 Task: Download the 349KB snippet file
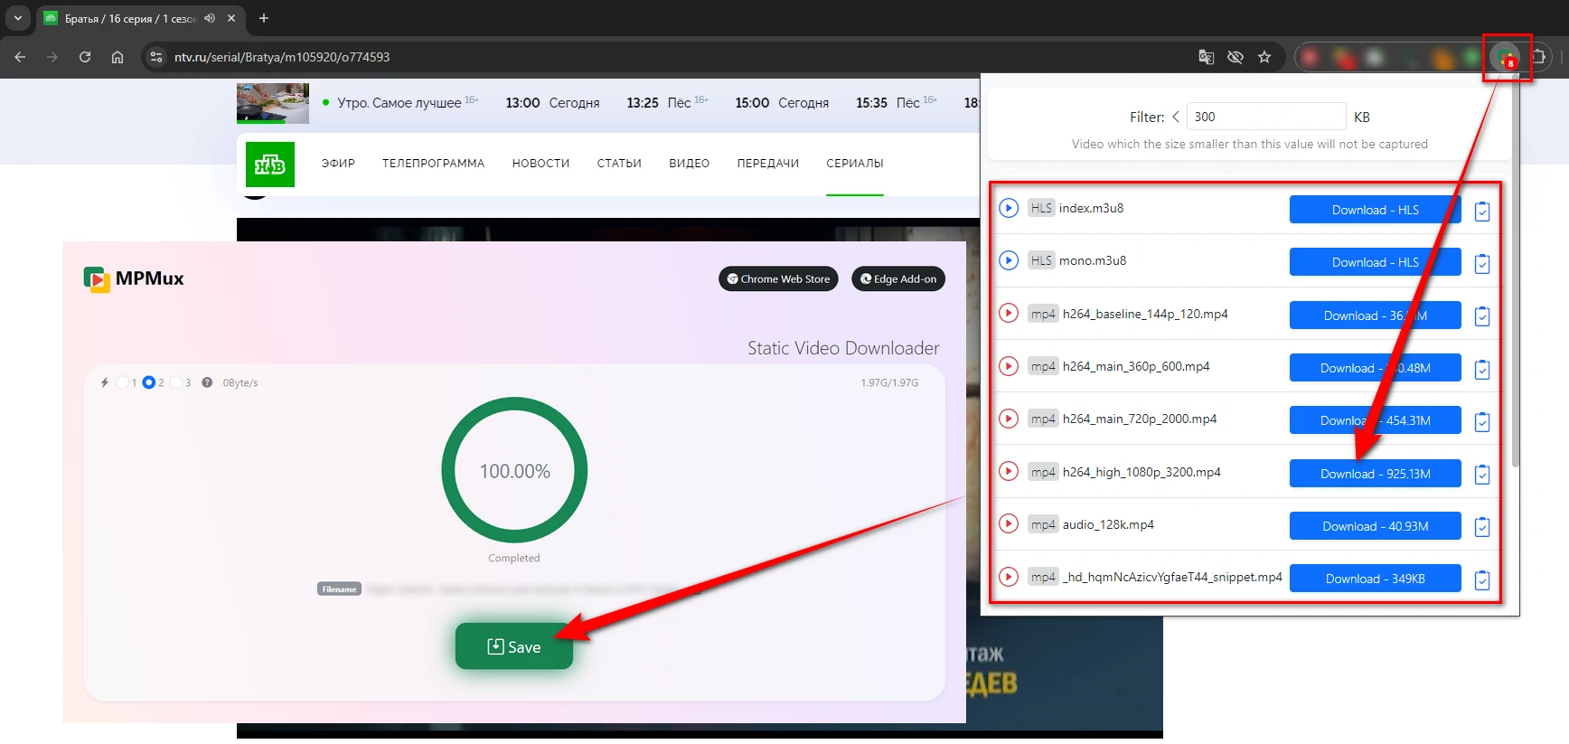(x=1375, y=579)
